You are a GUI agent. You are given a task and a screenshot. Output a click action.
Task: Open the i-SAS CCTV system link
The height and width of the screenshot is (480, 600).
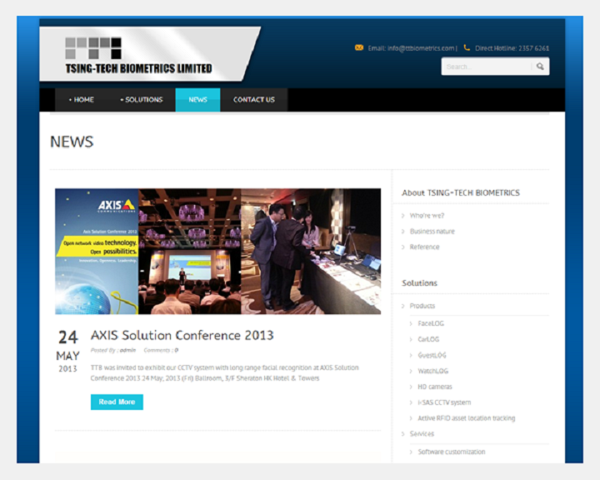point(444,402)
